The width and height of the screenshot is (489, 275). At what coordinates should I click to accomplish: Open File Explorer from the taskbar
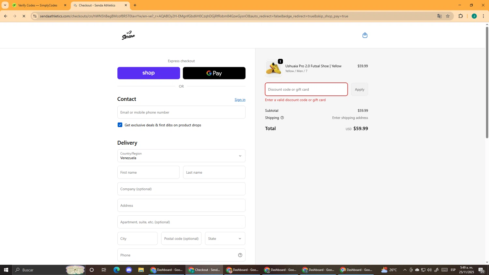[141, 270]
